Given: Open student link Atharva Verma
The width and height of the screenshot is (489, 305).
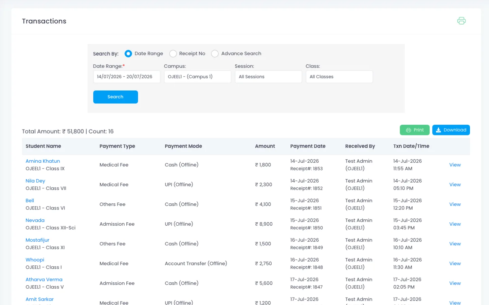Looking at the screenshot, I should [x=44, y=280].
